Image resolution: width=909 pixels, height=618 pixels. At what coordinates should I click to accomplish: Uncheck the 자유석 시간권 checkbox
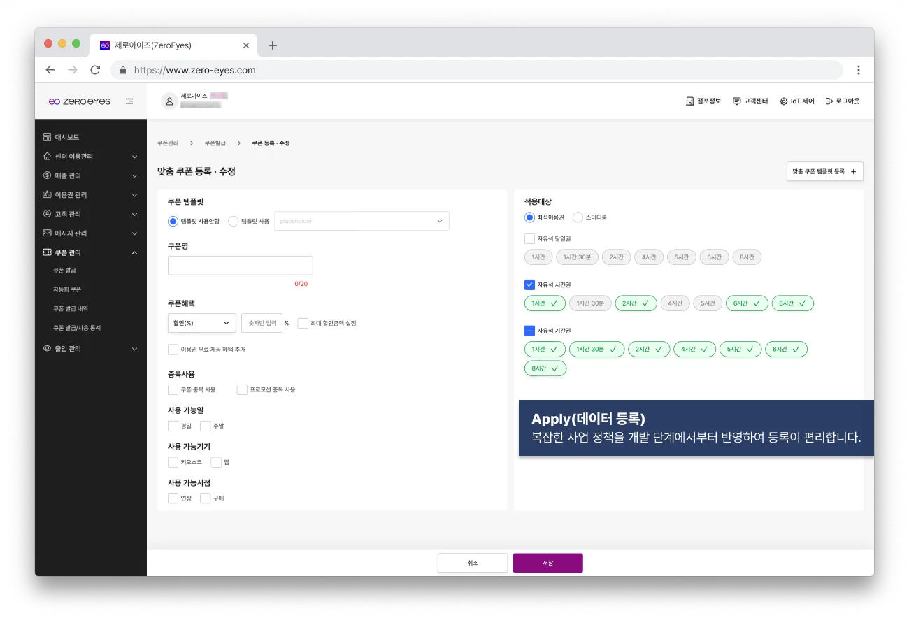pos(529,285)
